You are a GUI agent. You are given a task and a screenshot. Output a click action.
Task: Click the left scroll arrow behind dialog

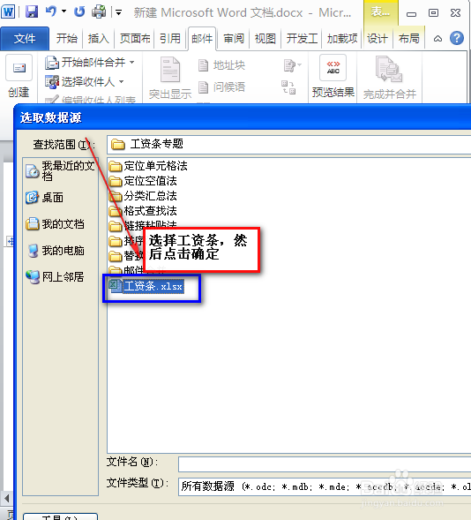(x=7, y=498)
